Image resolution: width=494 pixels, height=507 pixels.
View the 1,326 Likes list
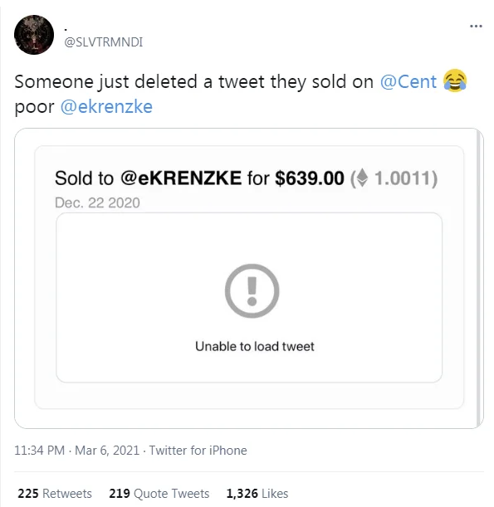click(x=257, y=494)
